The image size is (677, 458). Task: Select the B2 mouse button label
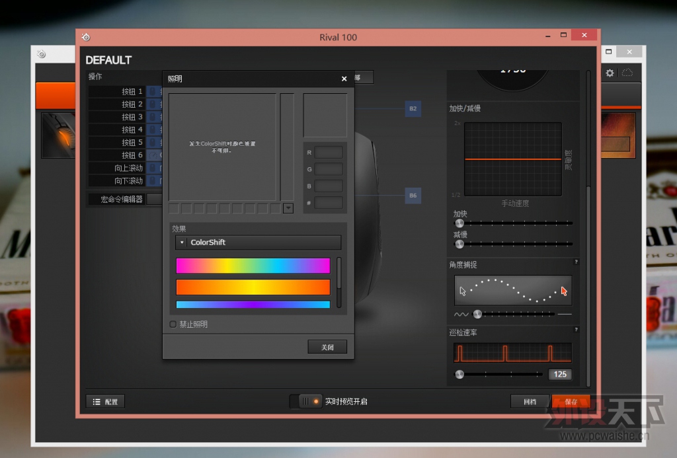tap(413, 108)
